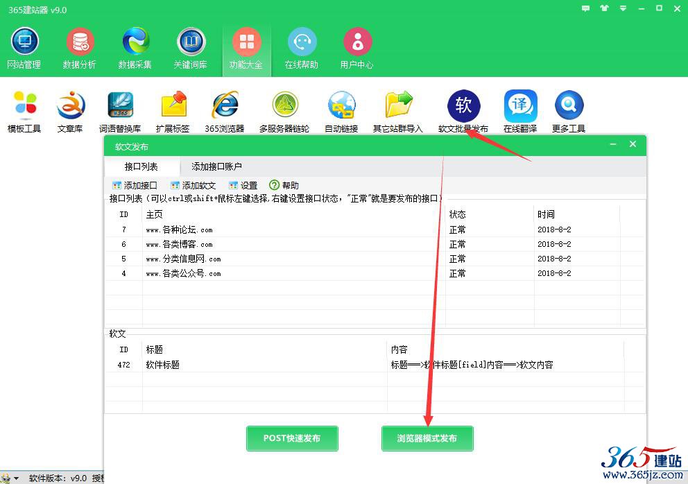Open the 网站管理 section
Screen dimensions: 688x484
[x=24, y=49]
